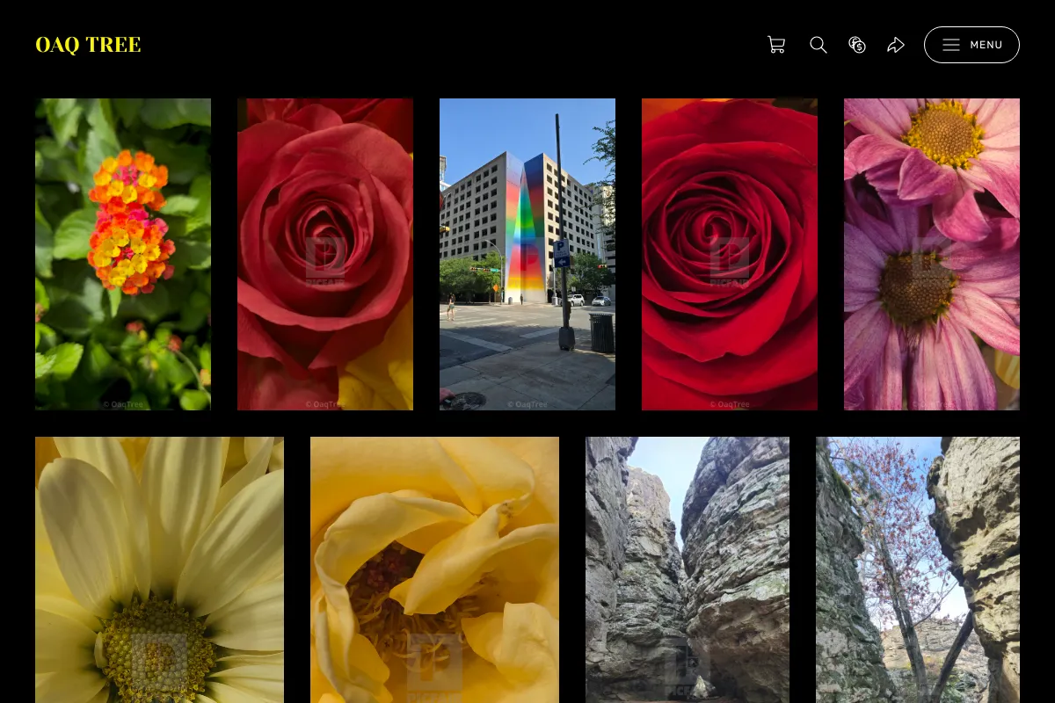The height and width of the screenshot is (703, 1055).
Task: Open the narrow rock crevice photo
Action: coord(688,569)
